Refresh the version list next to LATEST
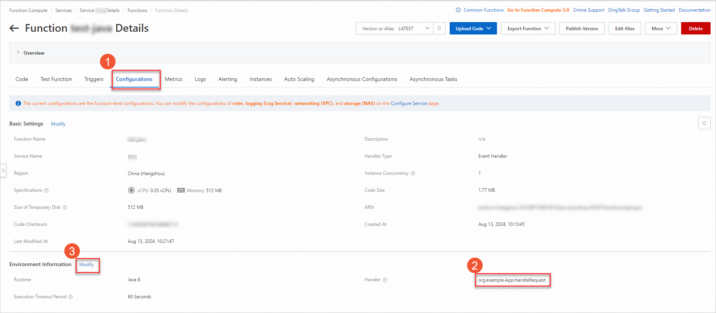Image resolution: width=716 pixels, height=313 pixels. pyautogui.click(x=439, y=28)
